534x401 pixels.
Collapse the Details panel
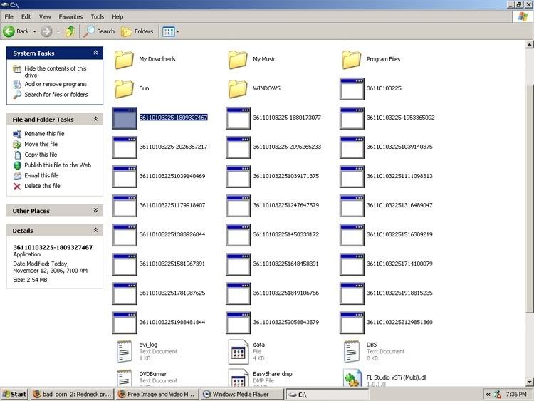pos(95,231)
